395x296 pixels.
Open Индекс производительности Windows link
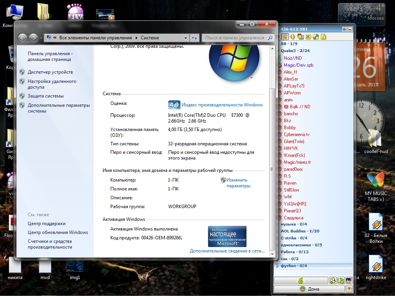pos(222,105)
